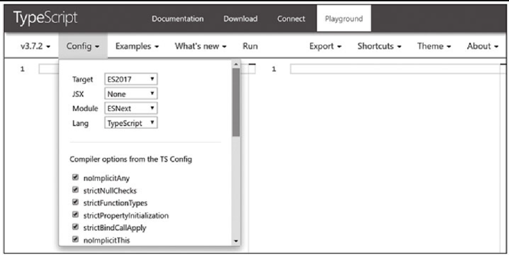509x255 pixels.
Task: Open the Lang TypeScript select box
Action: (x=131, y=123)
